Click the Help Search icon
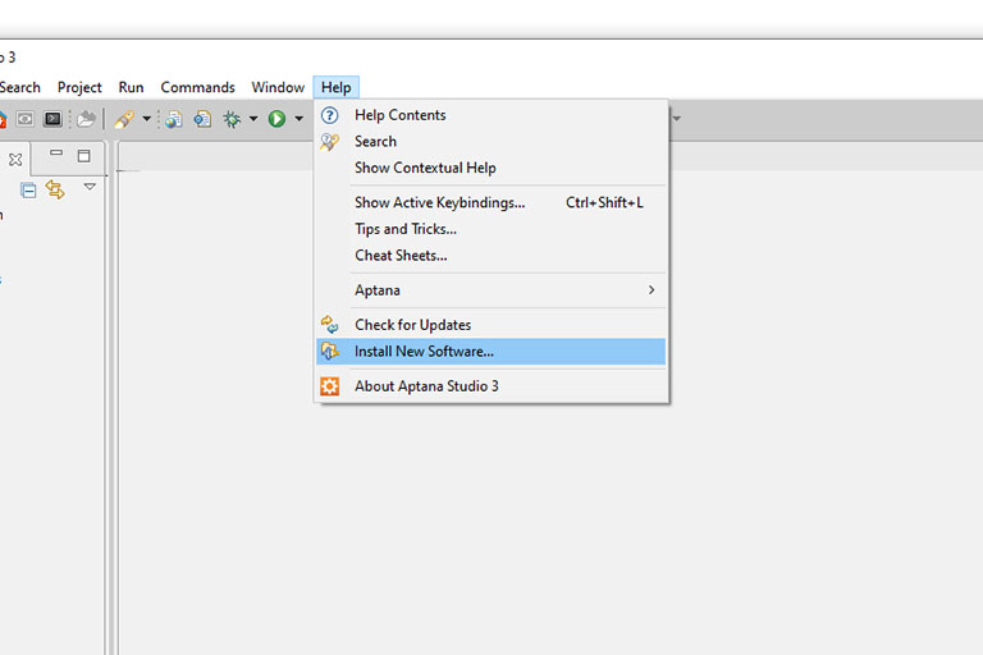This screenshot has width=983, height=655. tap(330, 142)
